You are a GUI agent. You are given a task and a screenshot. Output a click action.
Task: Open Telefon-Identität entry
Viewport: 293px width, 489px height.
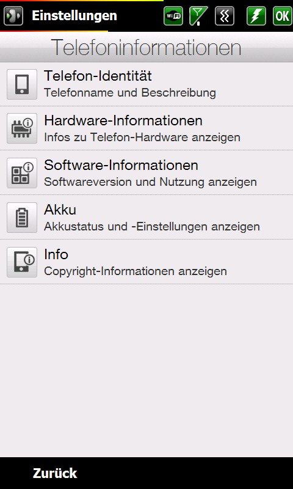(146, 84)
